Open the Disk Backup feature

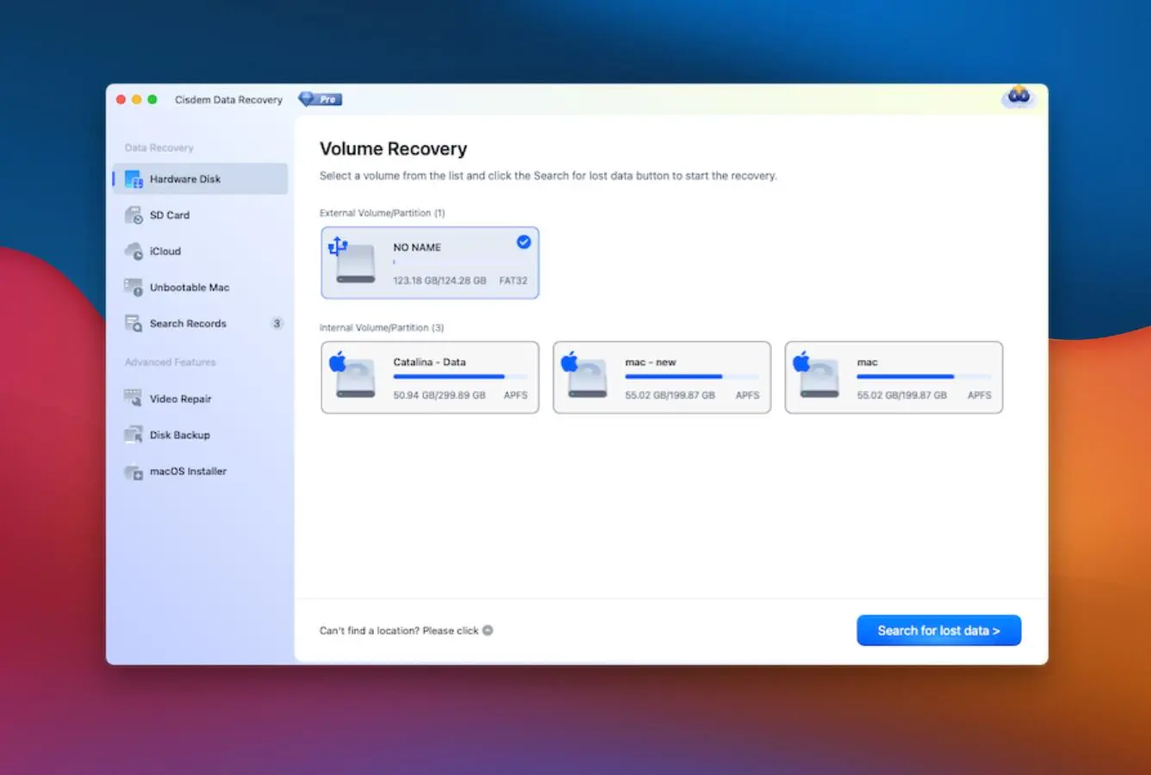(200, 435)
